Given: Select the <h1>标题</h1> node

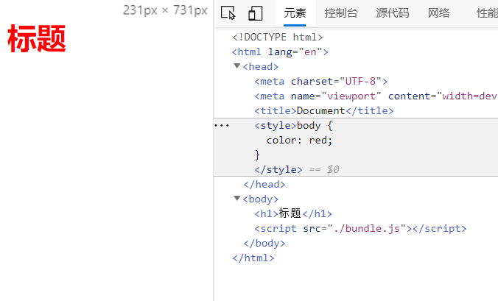Looking at the screenshot, I should pos(293,213).
